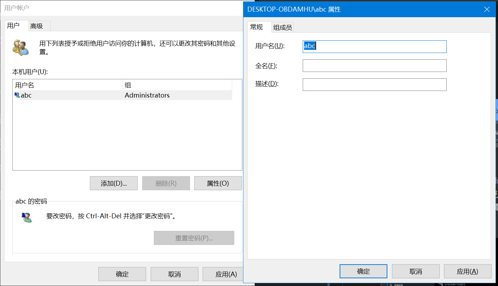The width and height of the screenshot is (498, 286).
Task: Select the 常规 tab in properties dialog
Action: 259,27
